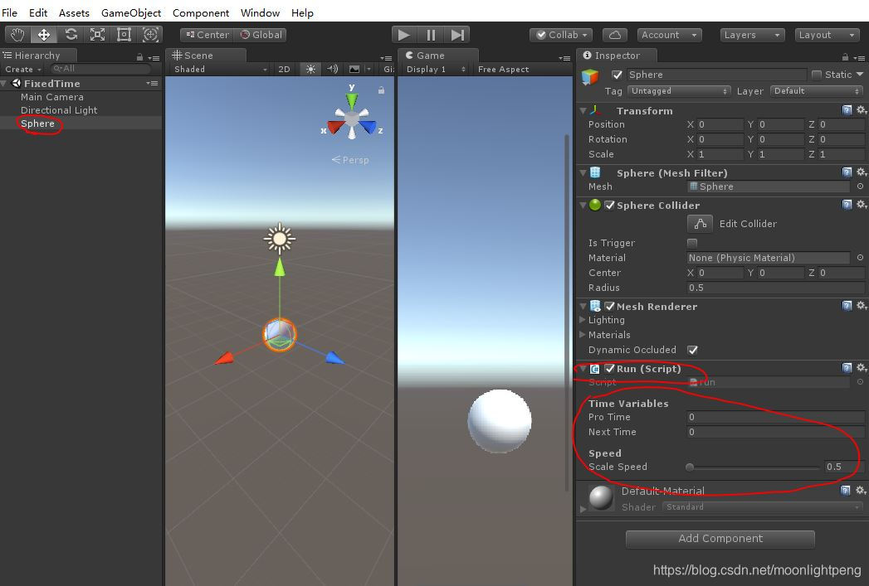Enable the Static checkbox
The image size is (869, 586).
coord(817,75)
